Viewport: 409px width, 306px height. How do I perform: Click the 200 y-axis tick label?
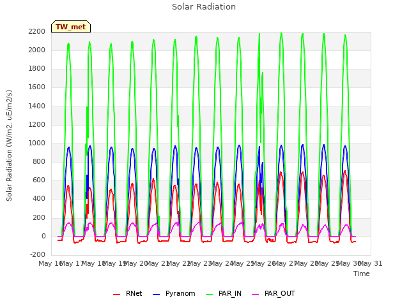point(39,217)
